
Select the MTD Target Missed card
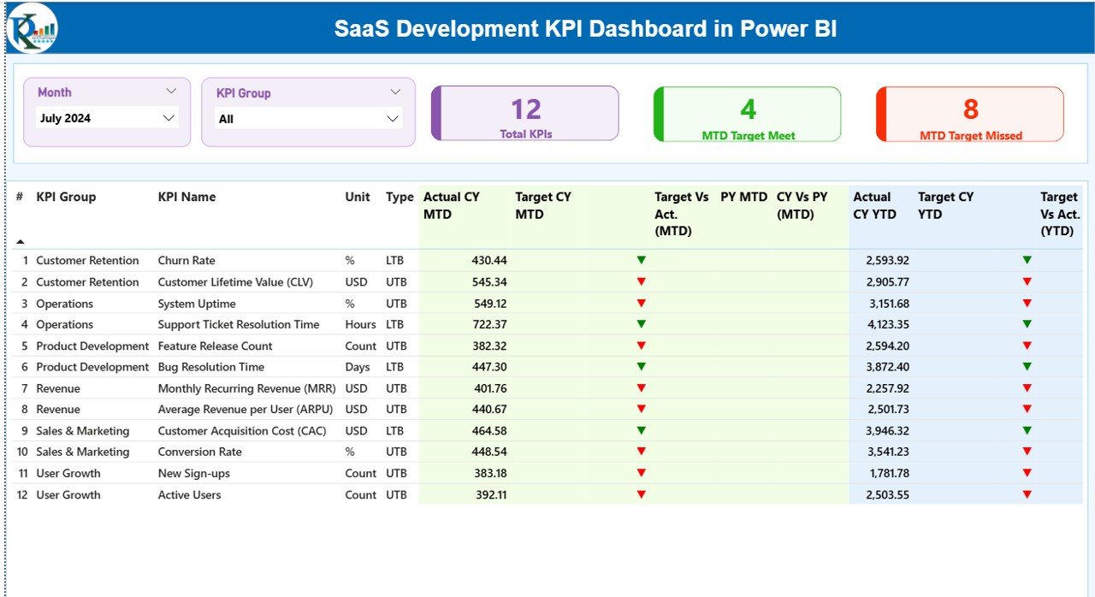pyautogui.click(x=968, y=113)
